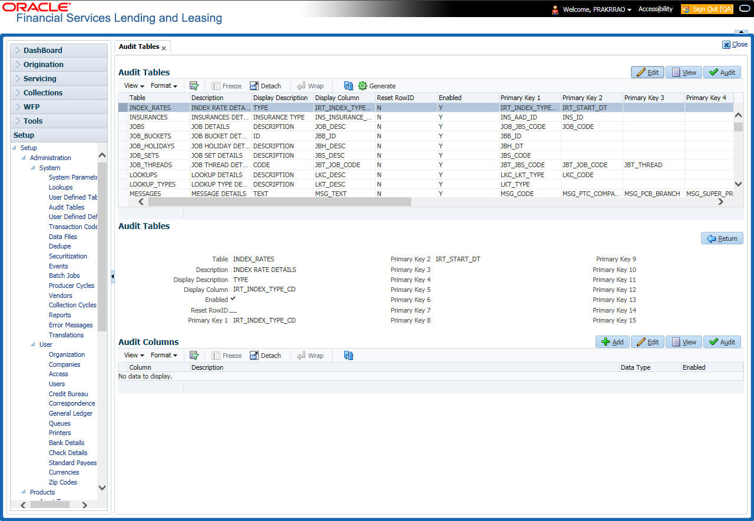
Task: Click the Generate gear icon
Action: tap(362, 86)
